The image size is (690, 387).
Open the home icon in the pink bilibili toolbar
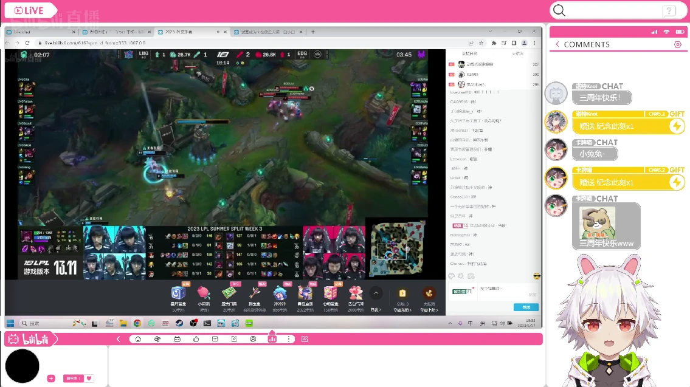coord(138,339)
